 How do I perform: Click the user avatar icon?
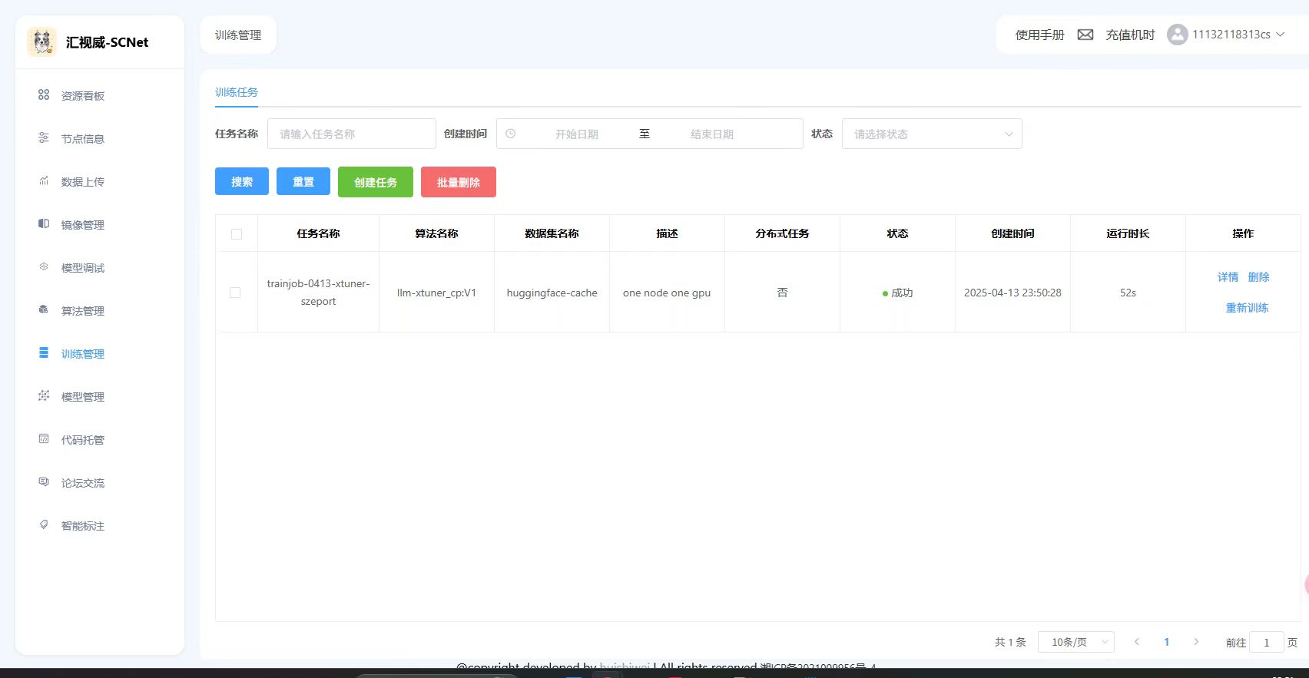[1177, 35]
